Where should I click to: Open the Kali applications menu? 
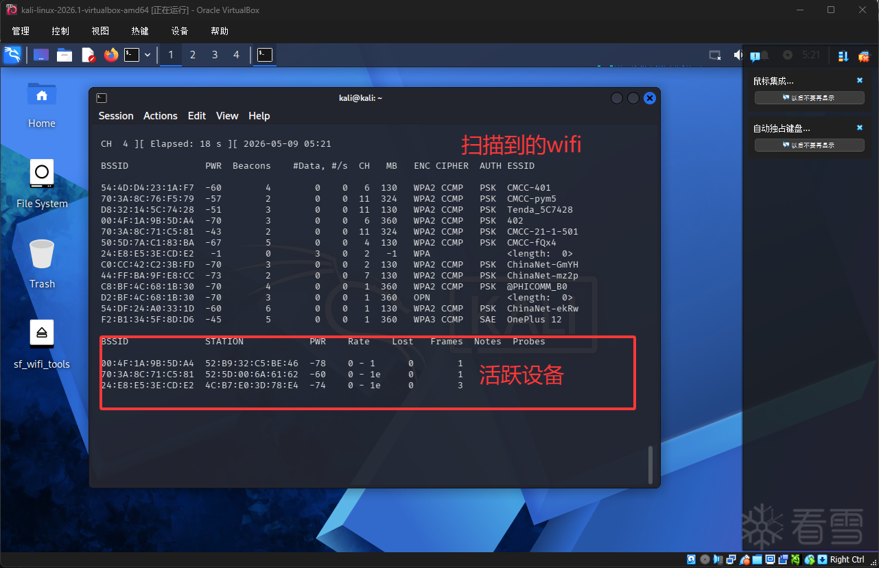coord(12,55)
